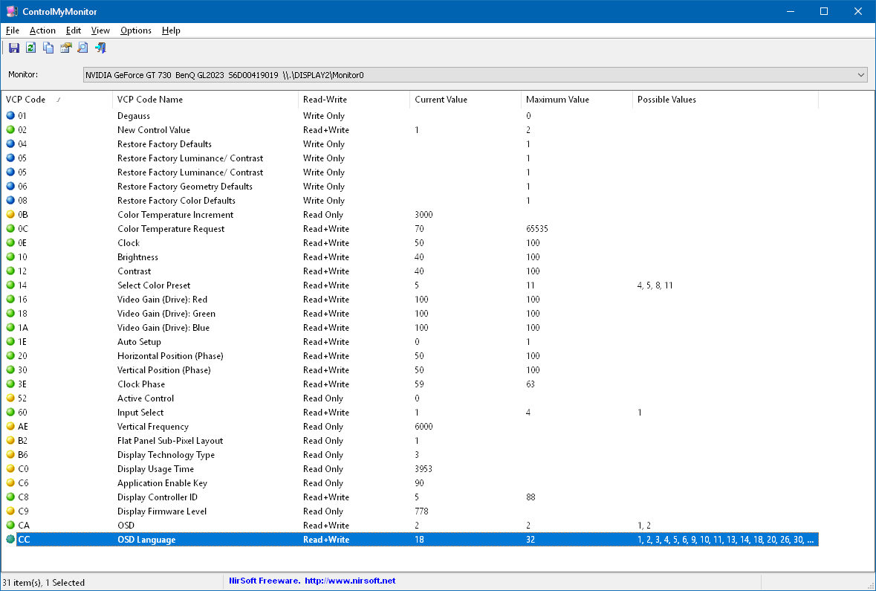Select the Flat Panel Sub-Pixel Layout row

pos(411,441)
